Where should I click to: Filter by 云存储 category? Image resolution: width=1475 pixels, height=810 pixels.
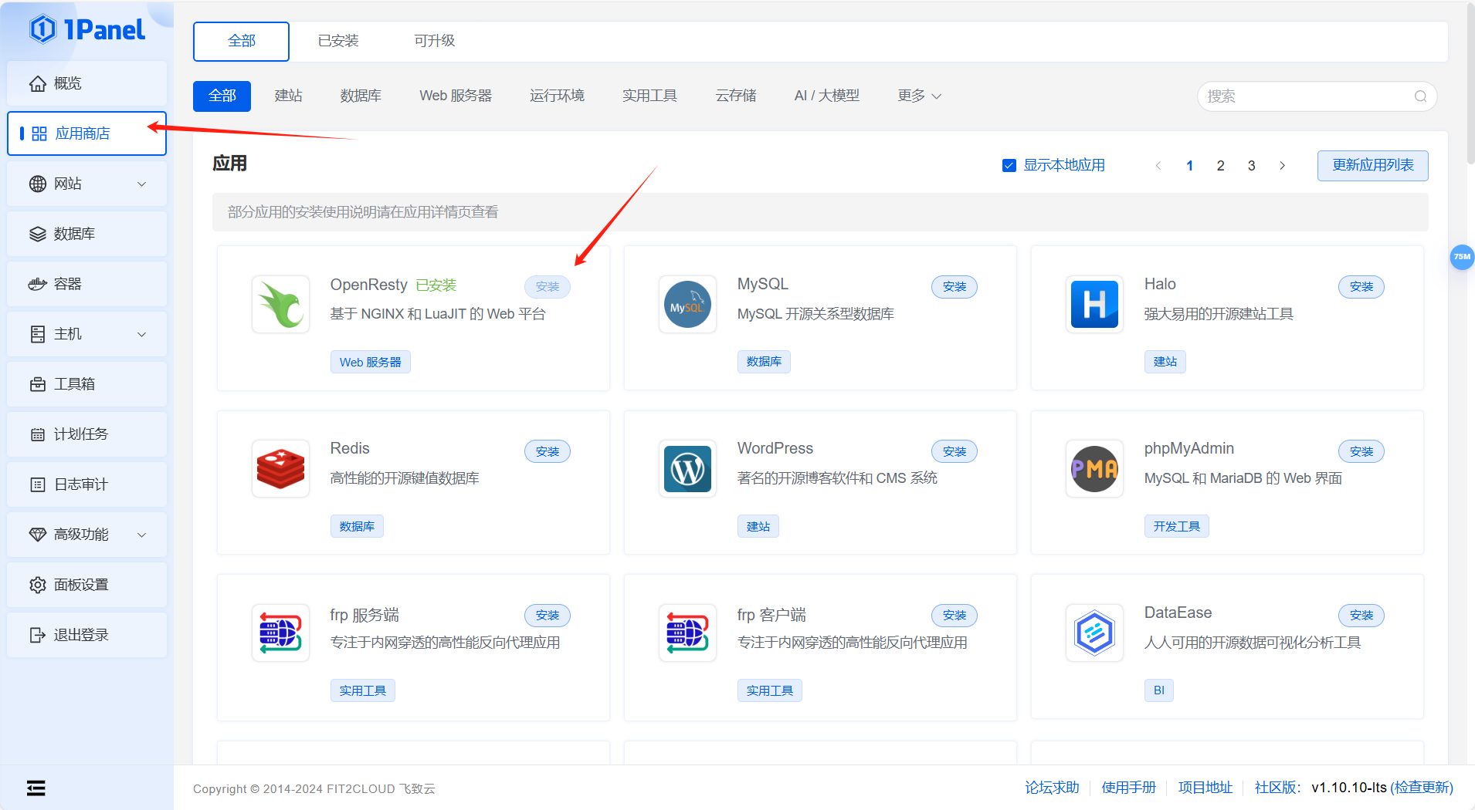click(736, 96)
